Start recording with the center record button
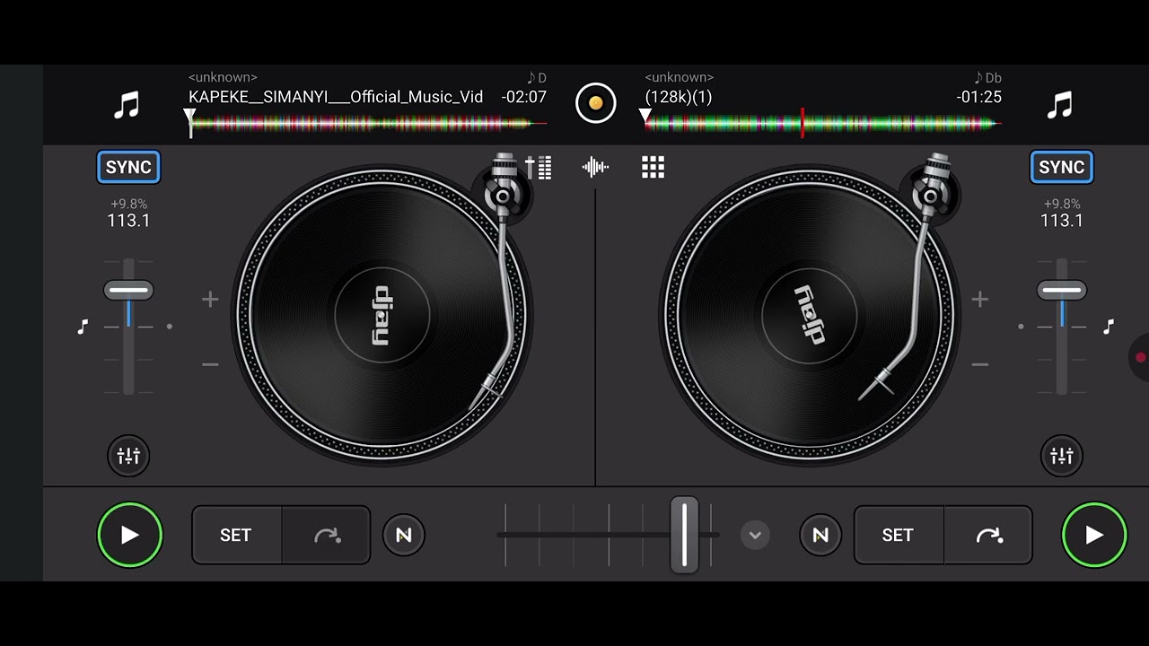1149x646 pixels. tap(596, 103)
